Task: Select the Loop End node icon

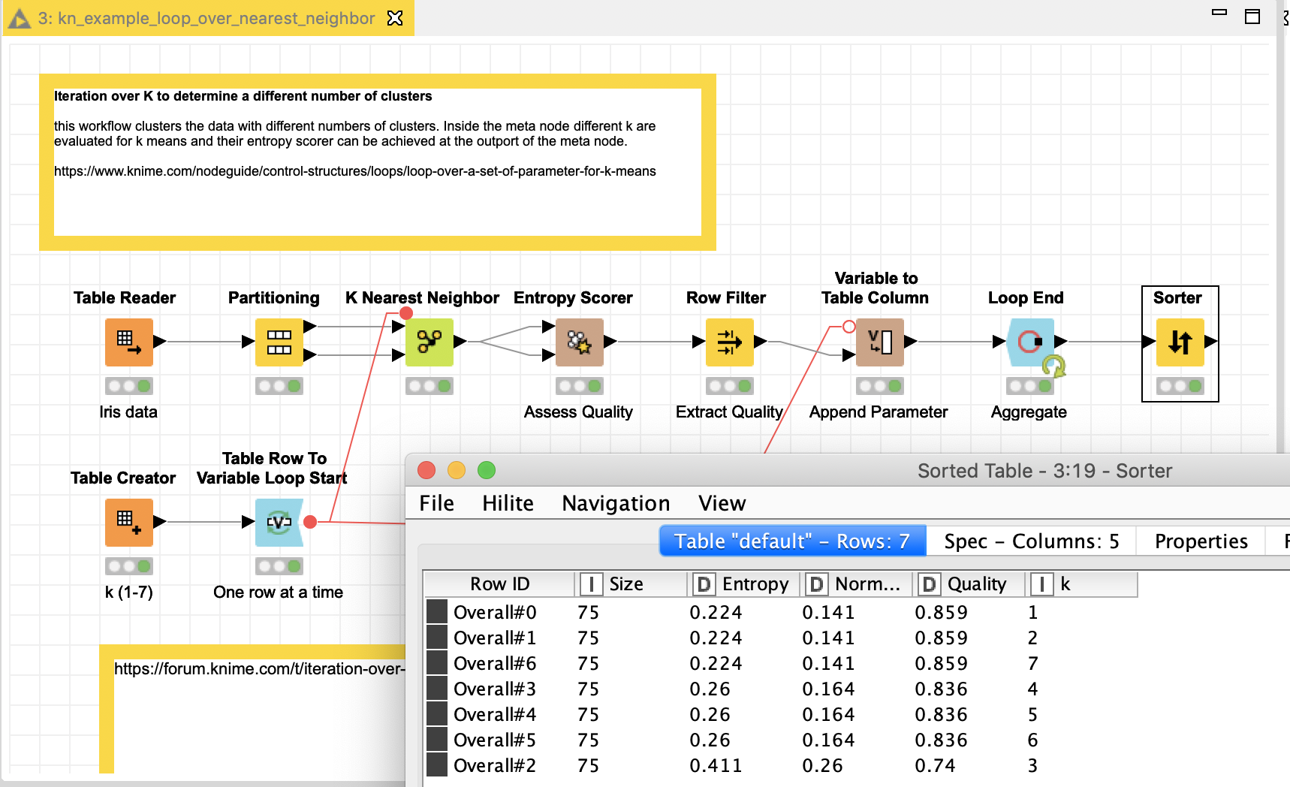Action: tap(1030, 342)
